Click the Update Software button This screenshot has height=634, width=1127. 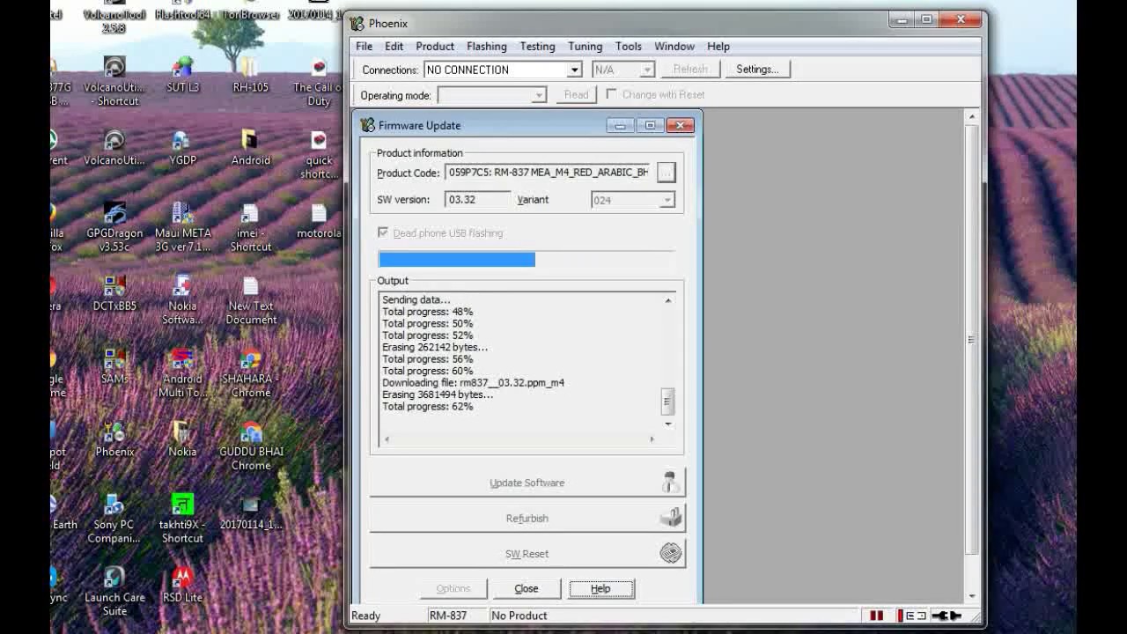tap(527, 483)
